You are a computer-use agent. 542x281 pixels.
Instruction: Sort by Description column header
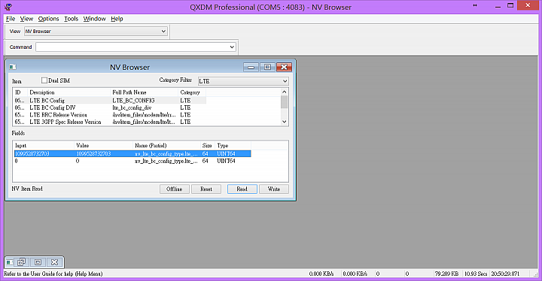[x=69, y=92]
